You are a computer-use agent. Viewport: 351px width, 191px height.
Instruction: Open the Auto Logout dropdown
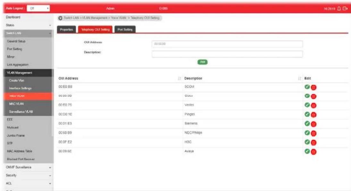[38, 9]
